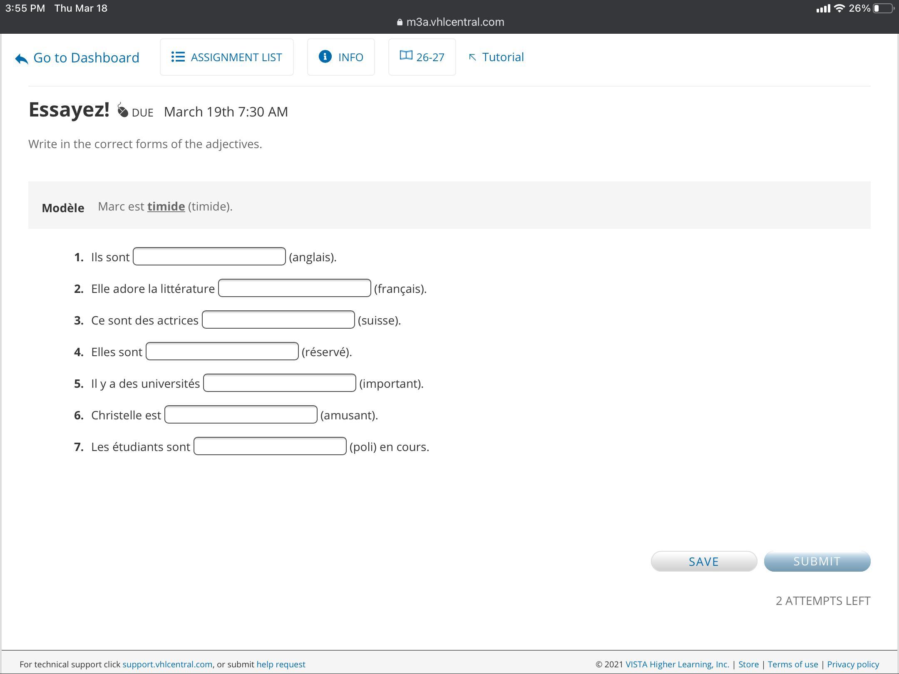Image resolution: width=899 pixels, height=674 pixels.
Task: Click the input field before (français)
Action: 294,288
